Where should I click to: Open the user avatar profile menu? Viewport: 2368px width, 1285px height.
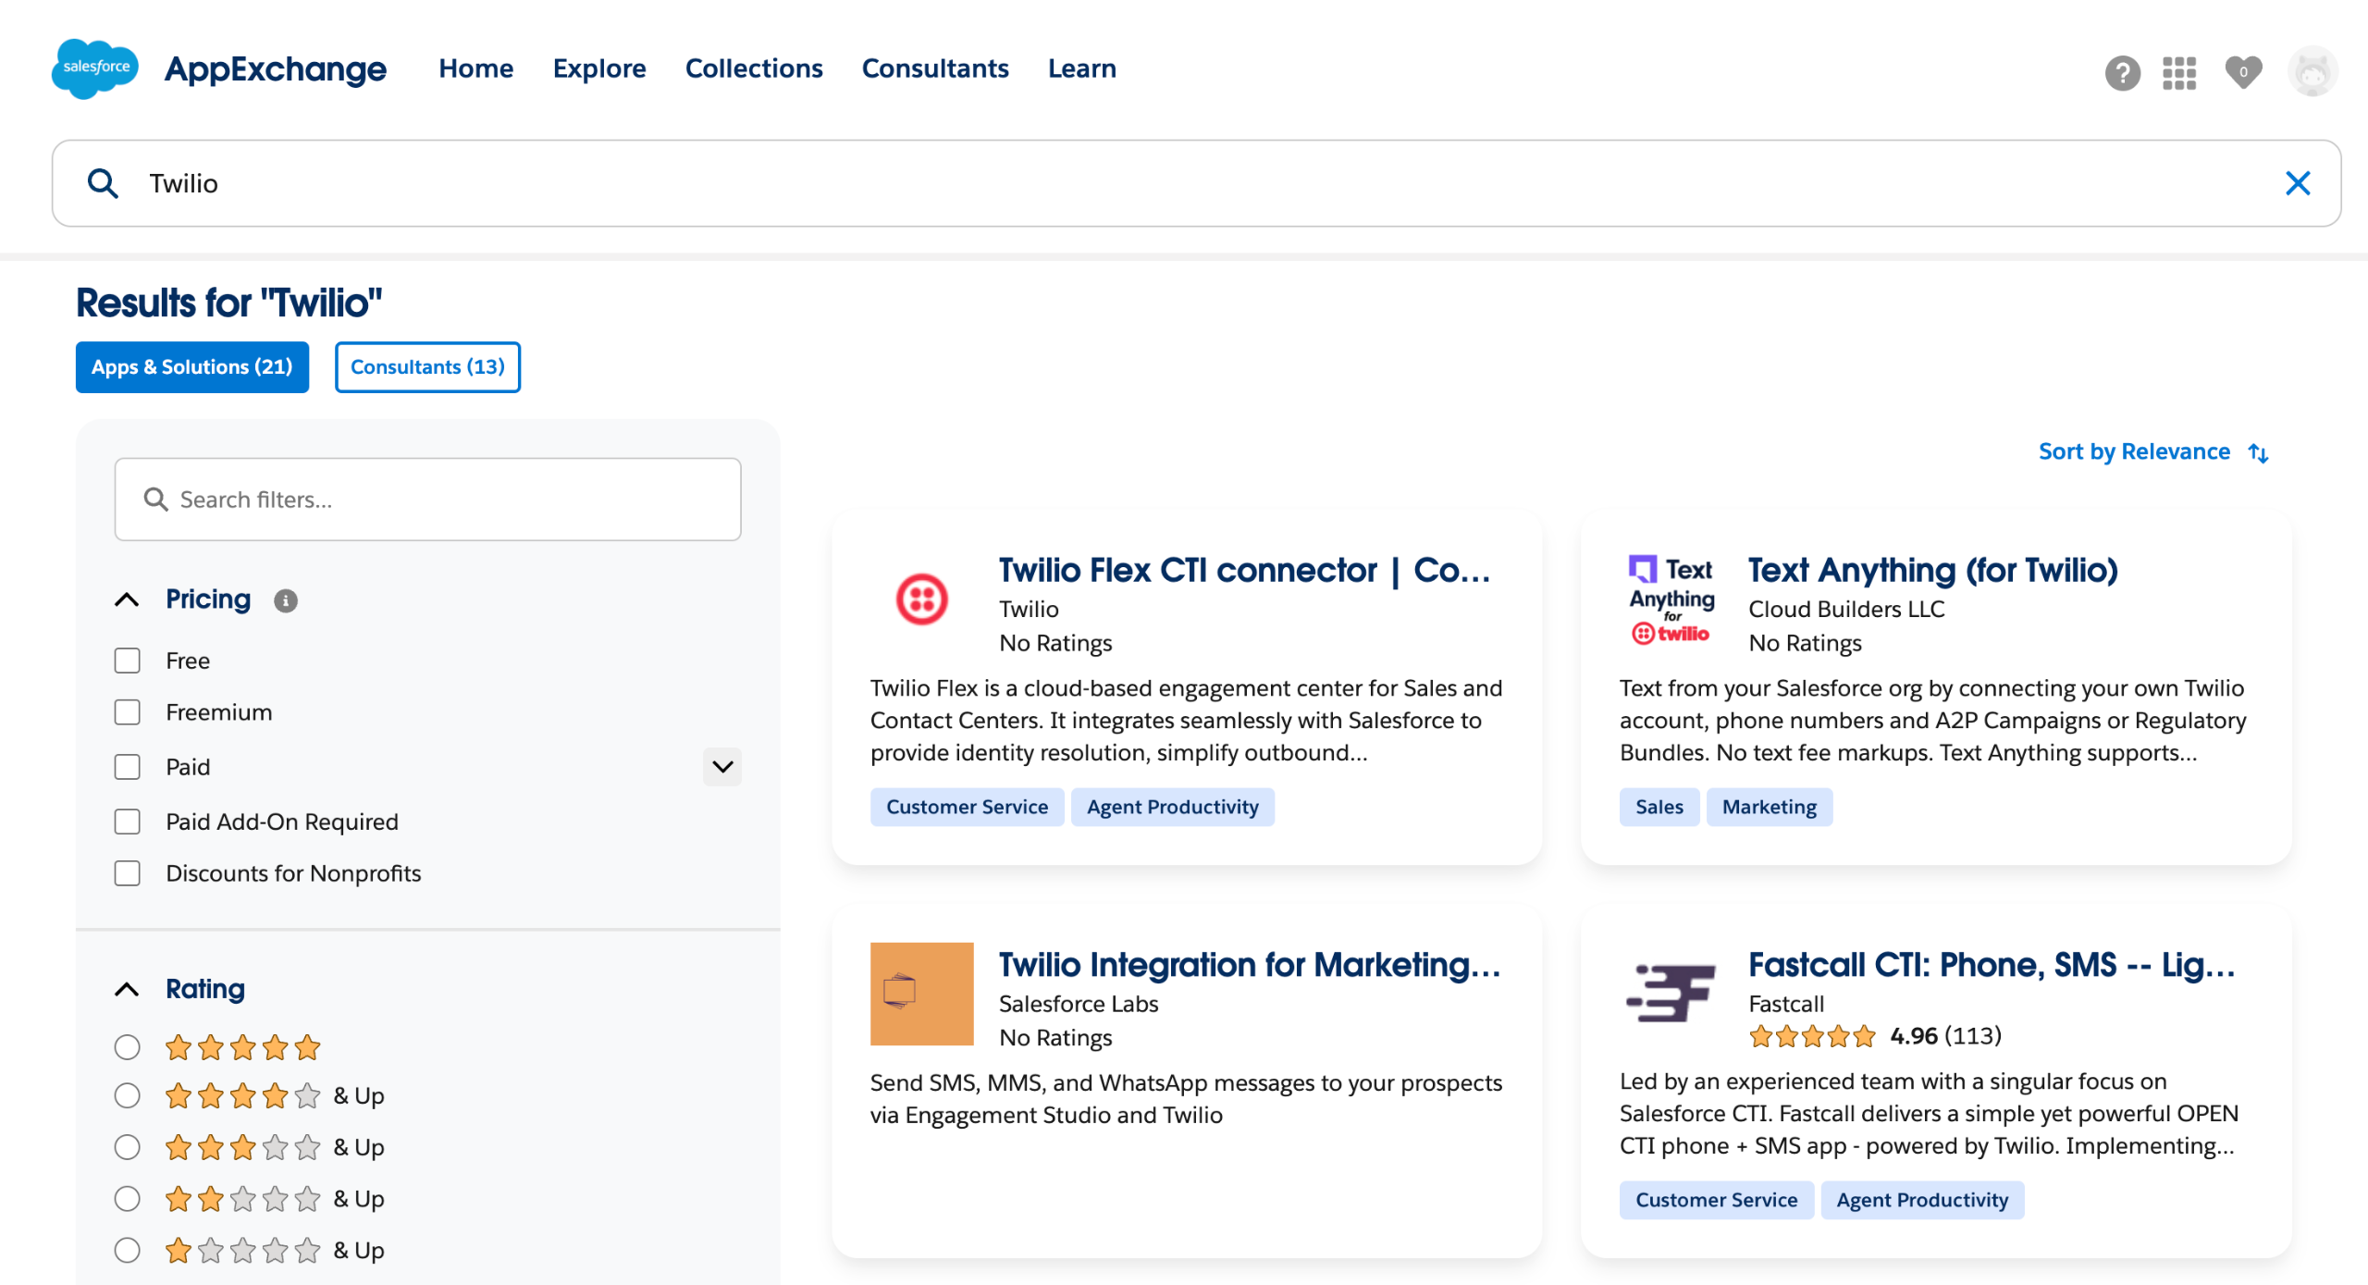2312,72
